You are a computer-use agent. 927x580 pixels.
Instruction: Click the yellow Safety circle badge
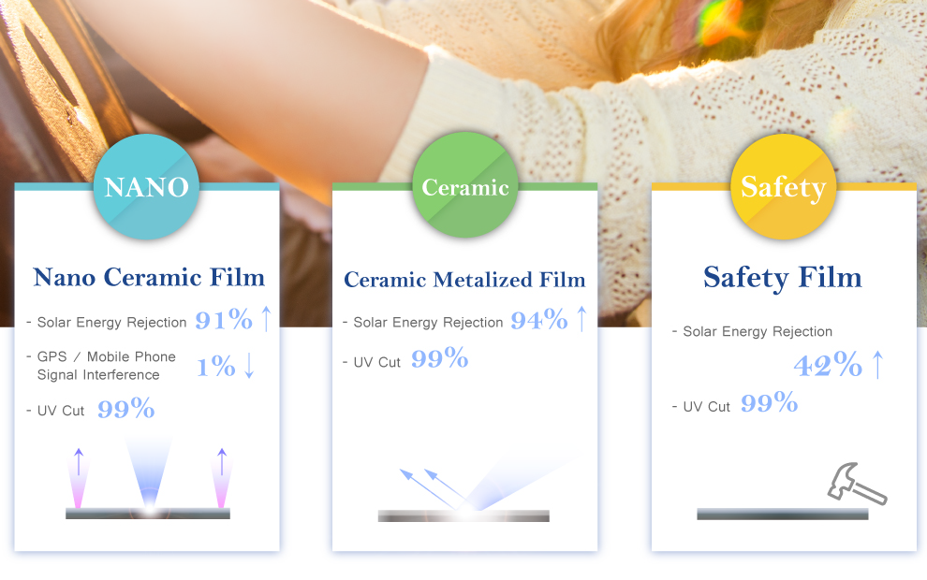(x=784, y=187)
